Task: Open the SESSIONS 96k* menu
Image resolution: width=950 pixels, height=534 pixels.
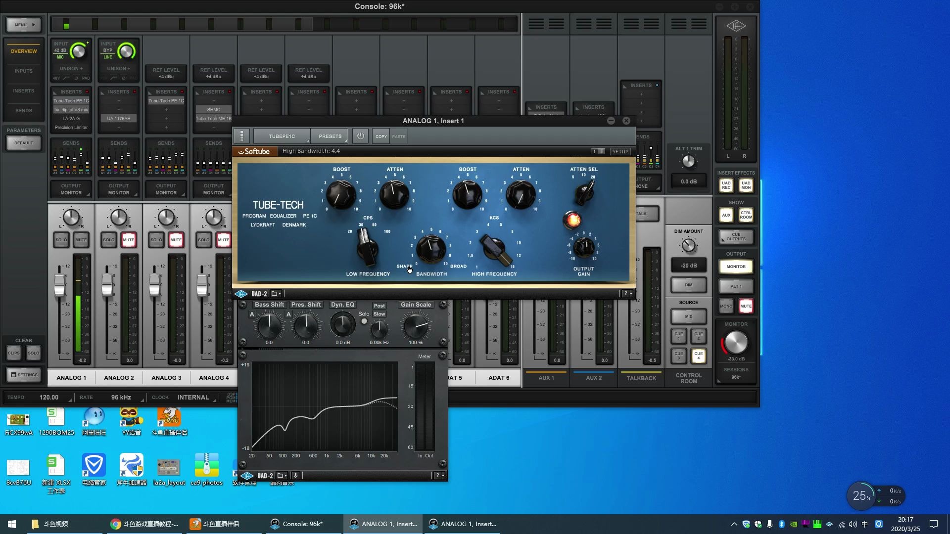Action: click(x=736, y=377)
